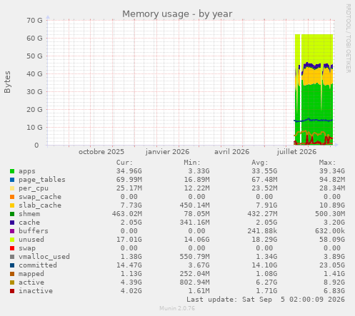The image size is (355, 316).
Task: Click the dark red inactive legend swatch
Action: pos(12,291)
